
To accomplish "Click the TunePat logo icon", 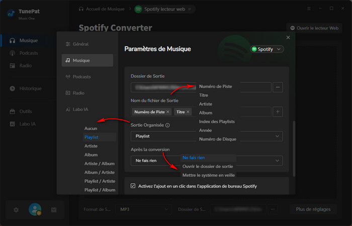I will coord(11,13).
